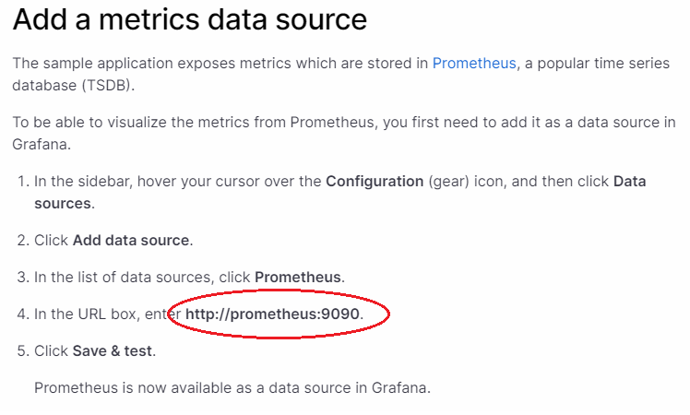
Task: Select the bold Configuration word in step 1
Action: click(375, 182)
